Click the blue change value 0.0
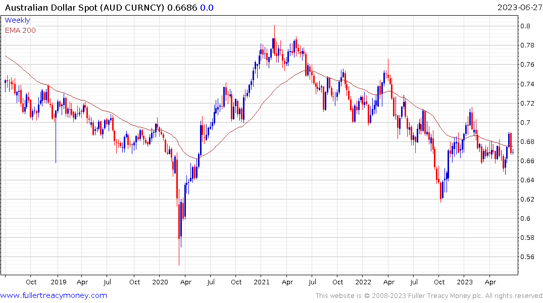The image size is (543, 303). coord(207,8)
